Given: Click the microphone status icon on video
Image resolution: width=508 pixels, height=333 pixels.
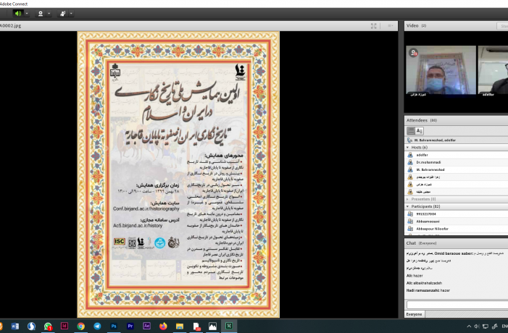Looking at the screenshot, I should click(x=413, y=53).
